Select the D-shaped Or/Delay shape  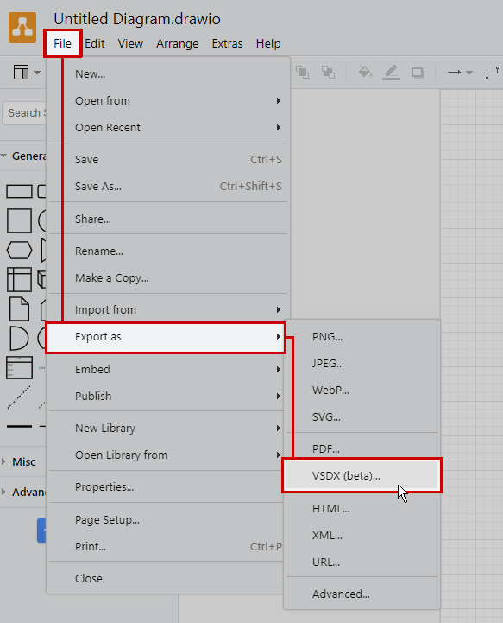[19, 338]
